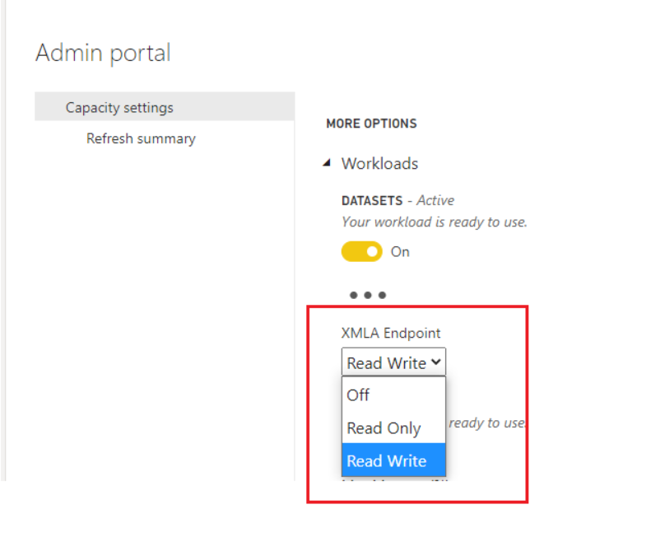This screenshot has height=542, width=665.
Task: Click the MORE OPTIONS heading
Action: click(371, 124)
